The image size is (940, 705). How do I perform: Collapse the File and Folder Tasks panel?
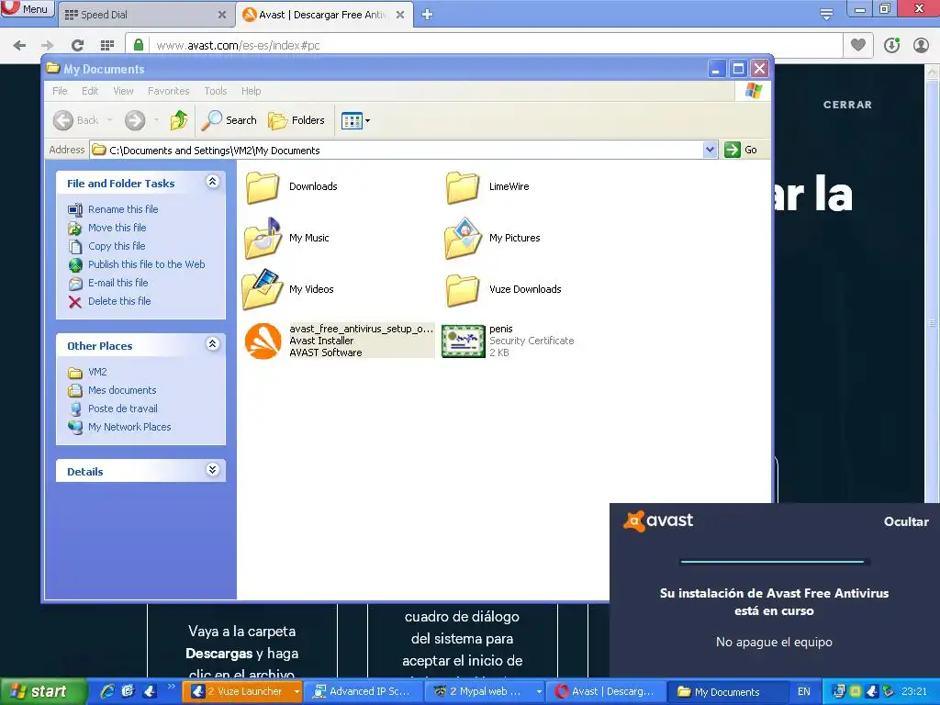click(212, 182)
